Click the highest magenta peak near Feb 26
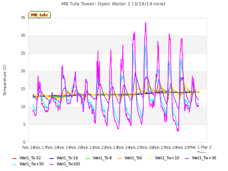This screenshot has width=228, height=171. tap(145, 23)
